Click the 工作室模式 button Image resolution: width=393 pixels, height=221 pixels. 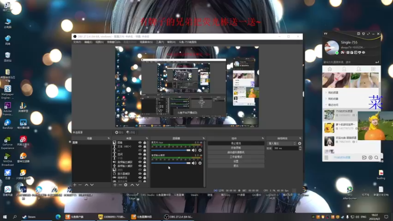coord(236,157)
